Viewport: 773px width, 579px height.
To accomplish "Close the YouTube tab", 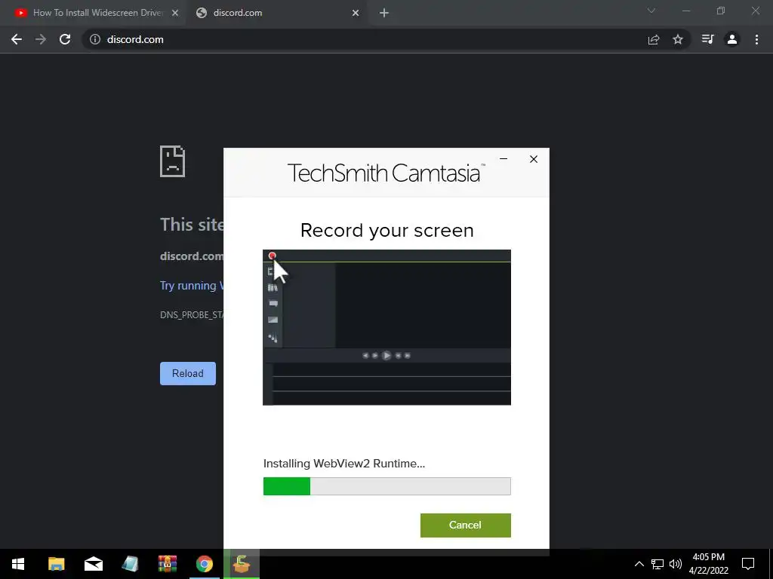I will (175, 13).
